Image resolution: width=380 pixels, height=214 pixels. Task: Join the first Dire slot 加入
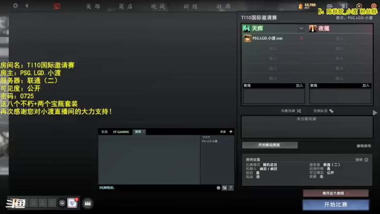[x=339, y=39]
